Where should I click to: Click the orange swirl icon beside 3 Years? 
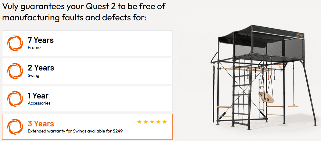(15, 127)
